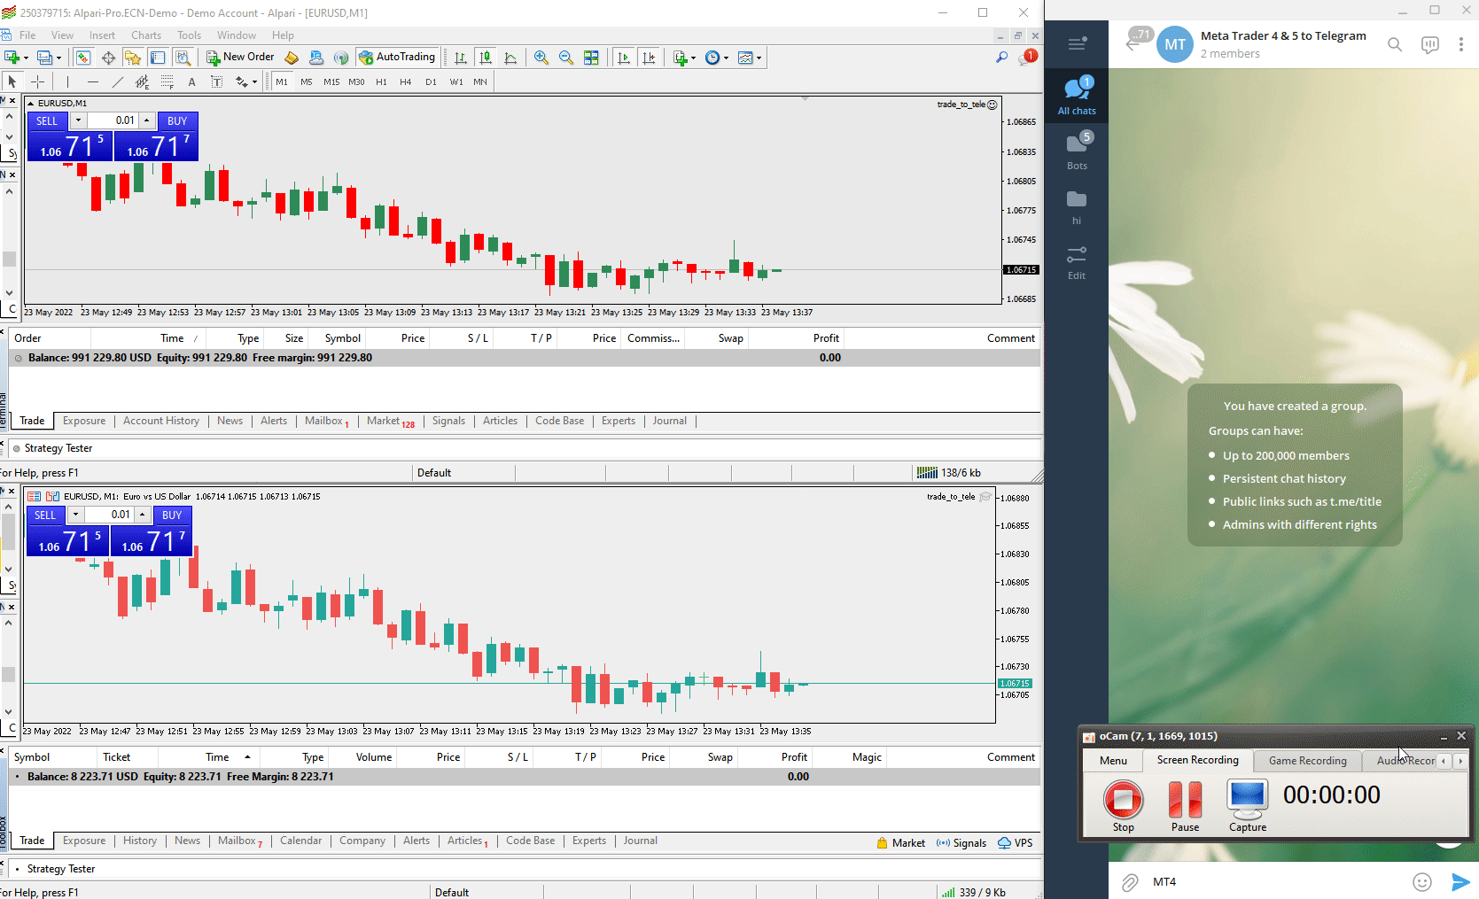This screenshot has height=899, width=1479.
Task: Click BUY button on upper chart
Action: tap(177, 120)
